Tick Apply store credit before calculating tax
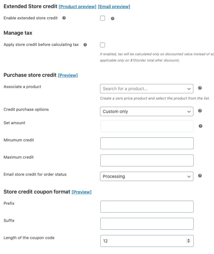This screenshot has width=214, height=254. coord(103,45)
